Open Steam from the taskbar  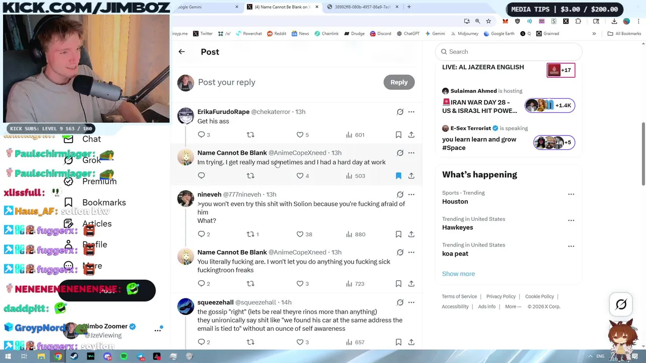74,356
